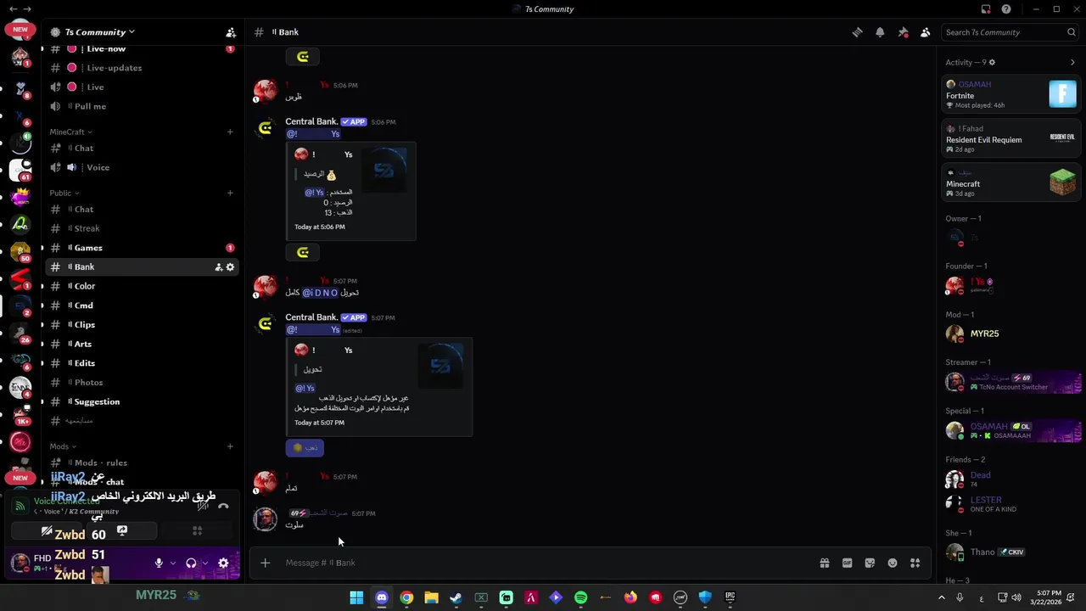Send a gift icon in message bar
The height and width of the screenshot is (611, 1086).
pos(824,563)
